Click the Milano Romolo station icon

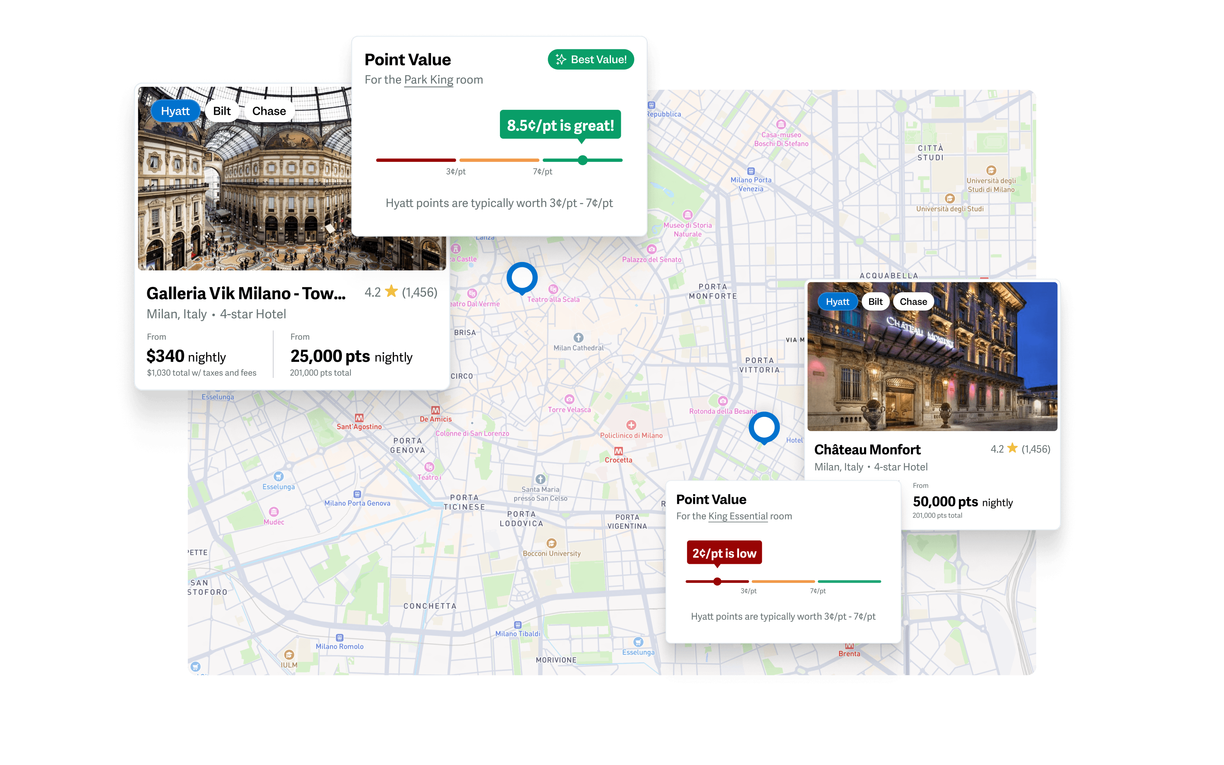[x=339, y=638]
